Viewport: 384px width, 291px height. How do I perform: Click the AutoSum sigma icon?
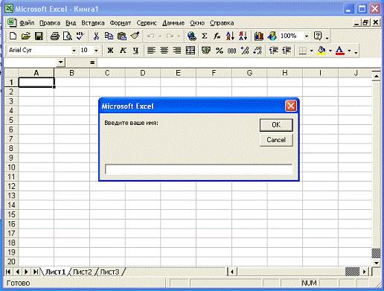(x=205, y=36)
